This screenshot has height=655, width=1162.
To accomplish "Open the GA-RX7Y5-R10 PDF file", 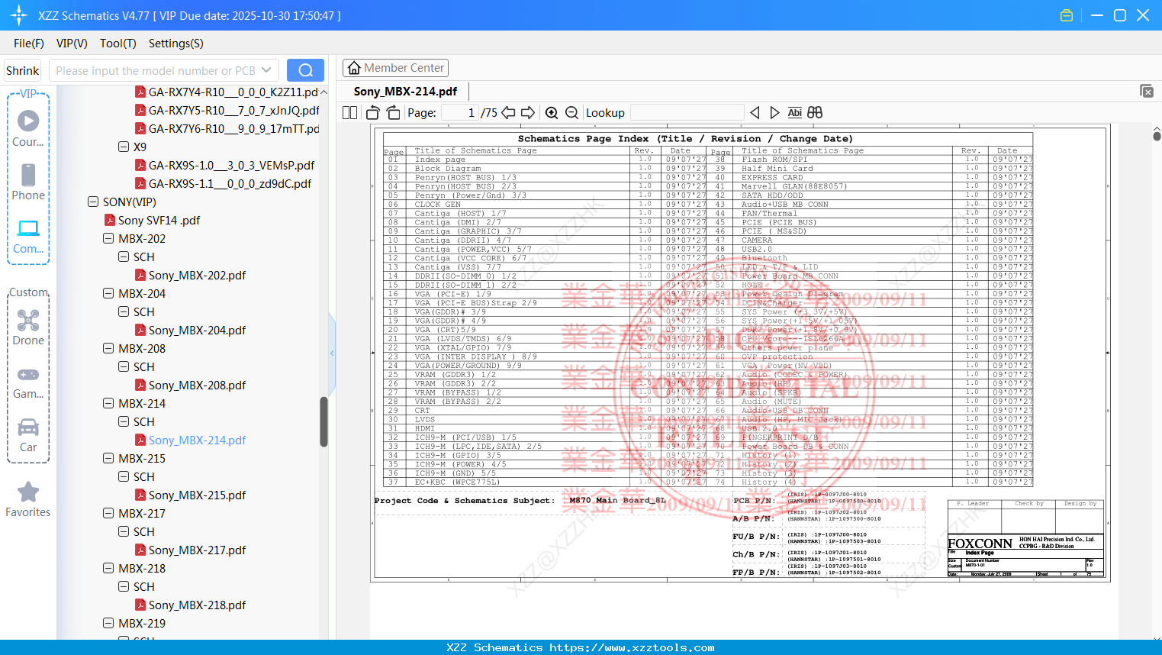I will click(x=233, y=110).
